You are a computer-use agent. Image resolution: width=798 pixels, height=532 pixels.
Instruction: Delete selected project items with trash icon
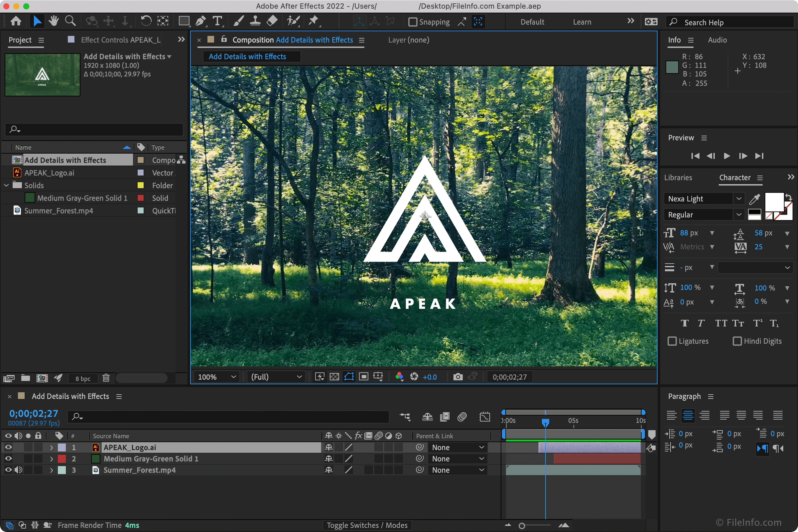[106, 378]
